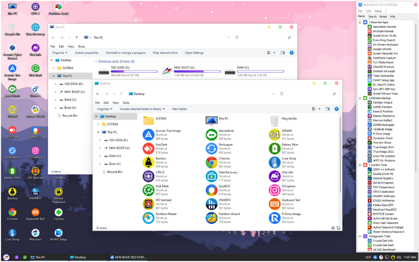Switch to Info tab in NHV BOOT
This screenshot has width=419, height=262.
coord(392,16)
